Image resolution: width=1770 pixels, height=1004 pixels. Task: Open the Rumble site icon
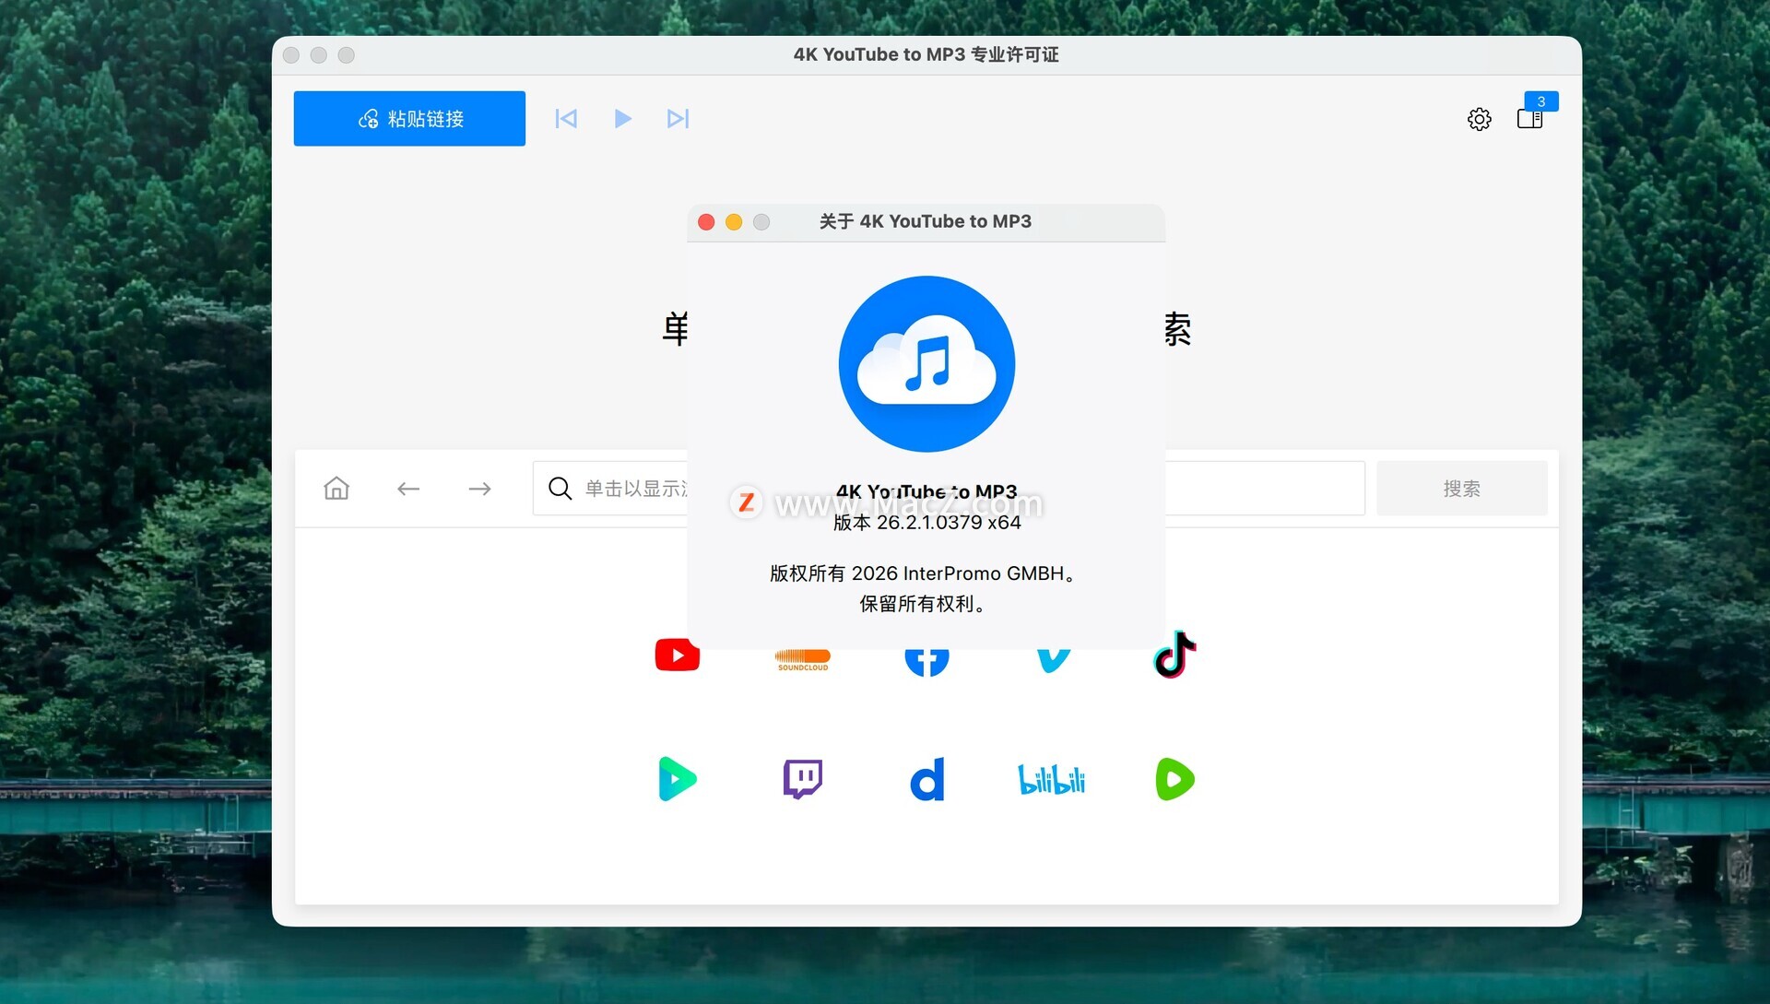tap(1175, 779)
